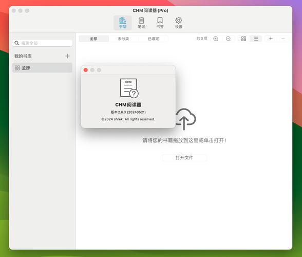Screen dimensions: 302x257
Task: Add a new library with 我的书库 plus
Action: [67, 56]
